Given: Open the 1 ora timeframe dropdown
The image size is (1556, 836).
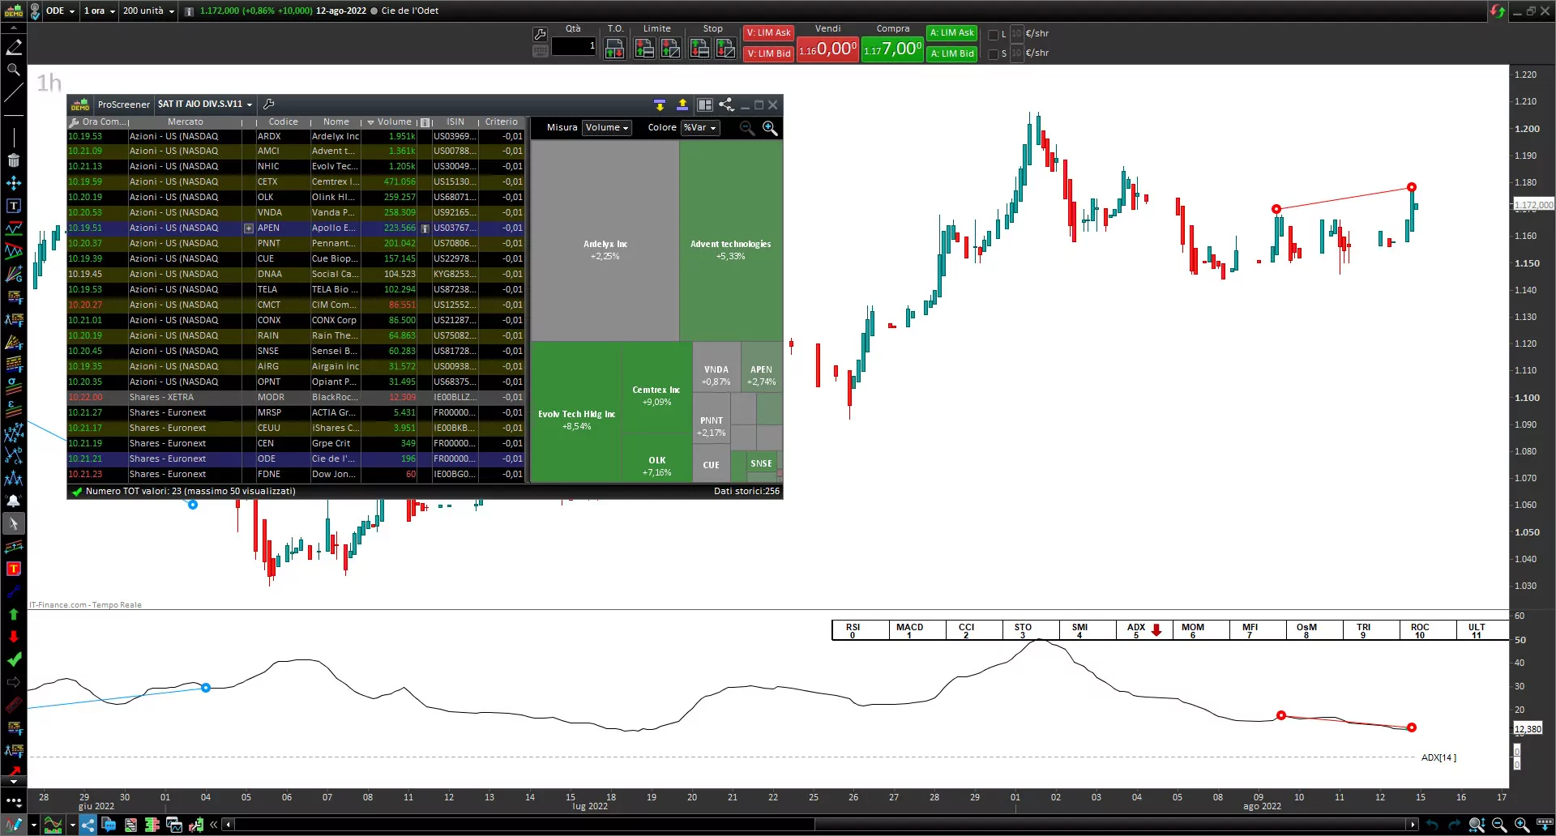Looking at the screenshot, I should [x=100, y=11].
